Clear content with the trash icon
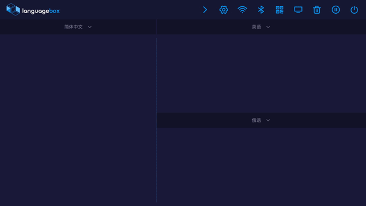The height and width of the screenshot is (206, 366). click(x=317, y=10)
